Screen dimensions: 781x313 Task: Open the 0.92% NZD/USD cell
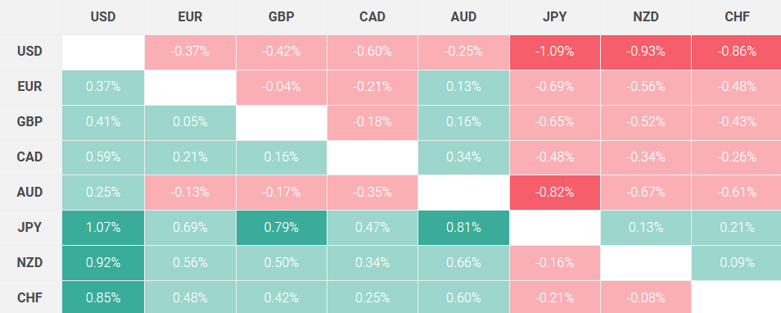[x=103, y=263]
